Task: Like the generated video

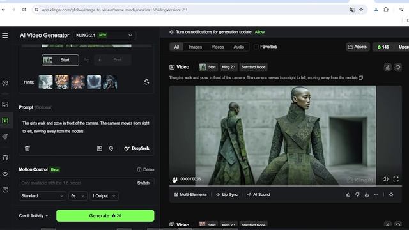Action: point(348,195)
